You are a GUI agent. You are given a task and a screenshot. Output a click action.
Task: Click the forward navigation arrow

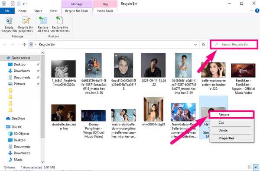[x=13, y=45]
